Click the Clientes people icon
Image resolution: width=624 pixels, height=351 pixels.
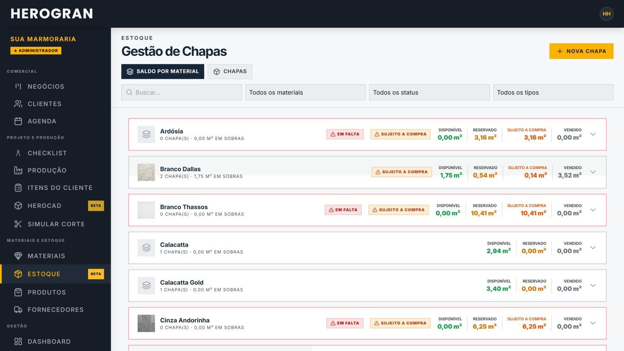coord(18,104)
